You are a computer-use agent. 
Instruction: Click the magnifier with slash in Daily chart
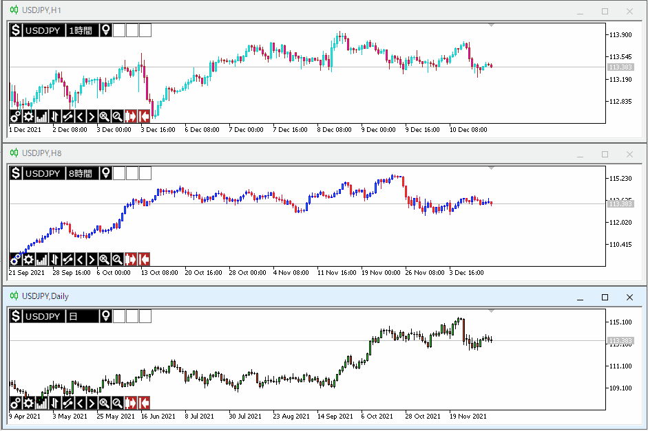tap(117, 403)
